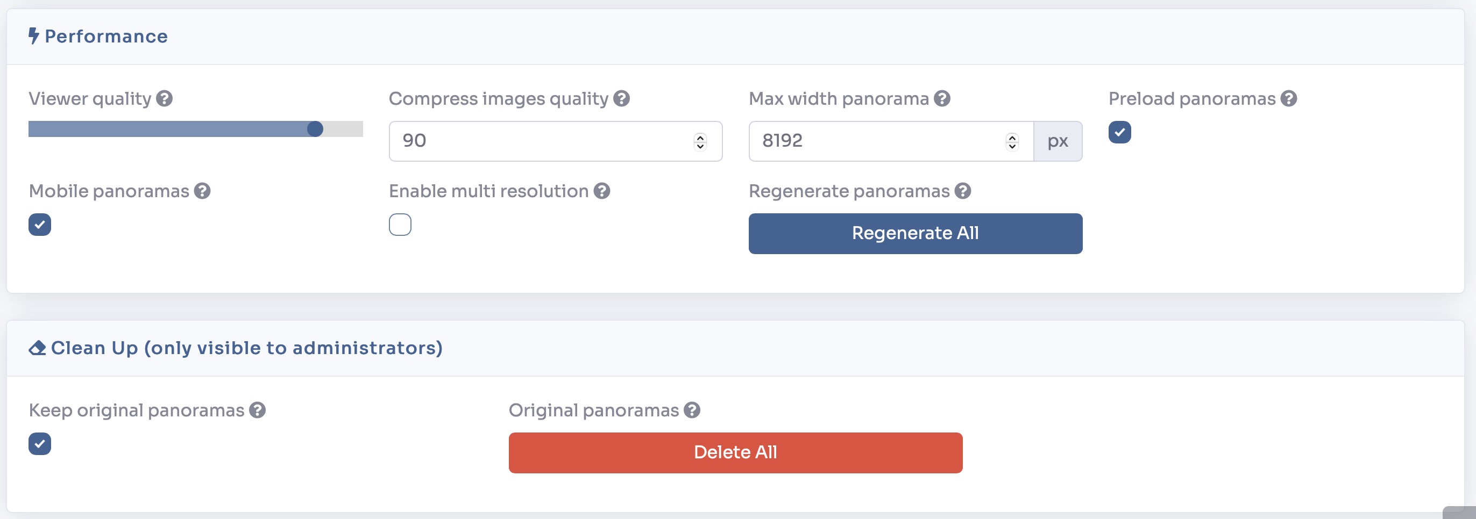Click the Viewer quality help icon
Viewport: 1476px width, 519px height.
coord(165,99)
